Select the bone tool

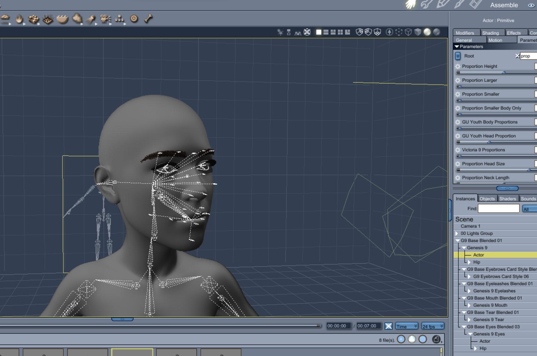click(x=148, y=19)
